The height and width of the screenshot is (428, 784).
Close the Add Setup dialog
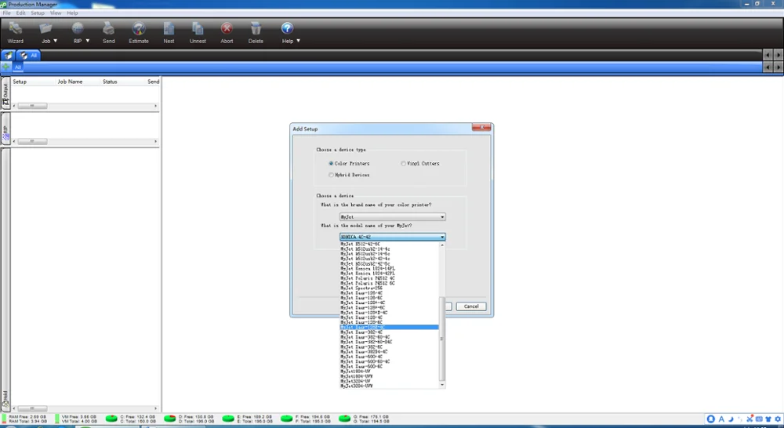pos(481,128)
